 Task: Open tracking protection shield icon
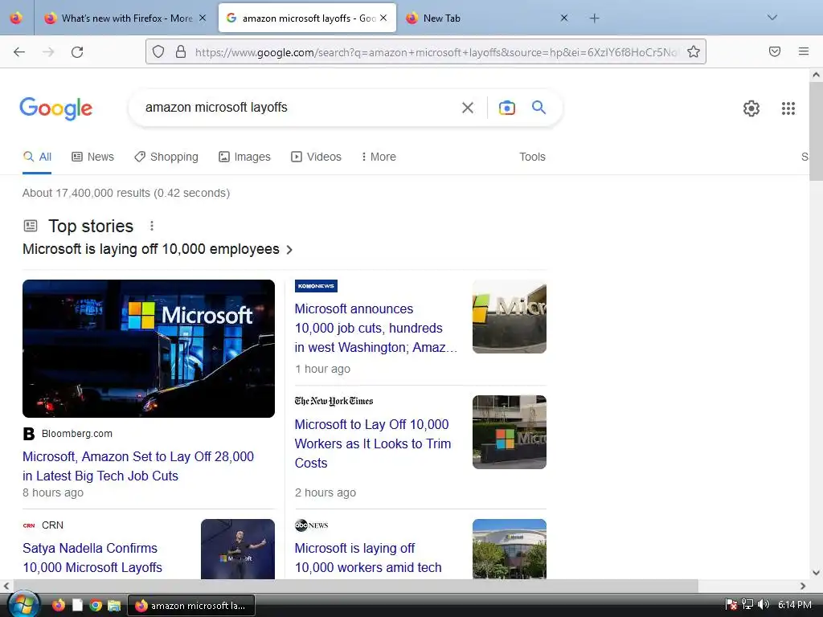[158, 51]
